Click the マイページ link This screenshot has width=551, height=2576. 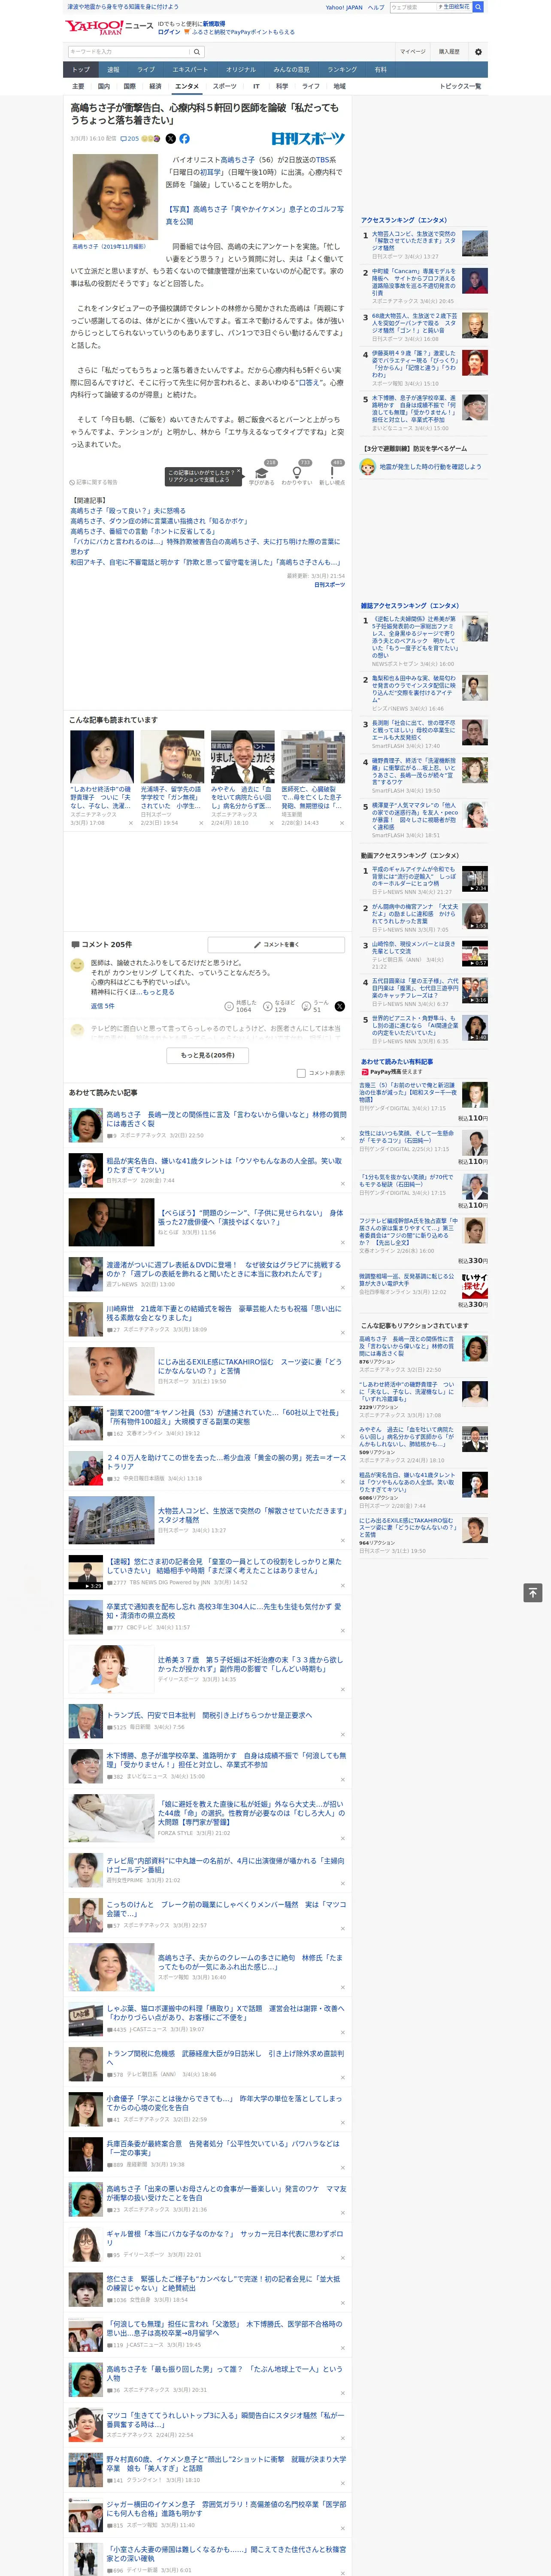pos(413,51)
